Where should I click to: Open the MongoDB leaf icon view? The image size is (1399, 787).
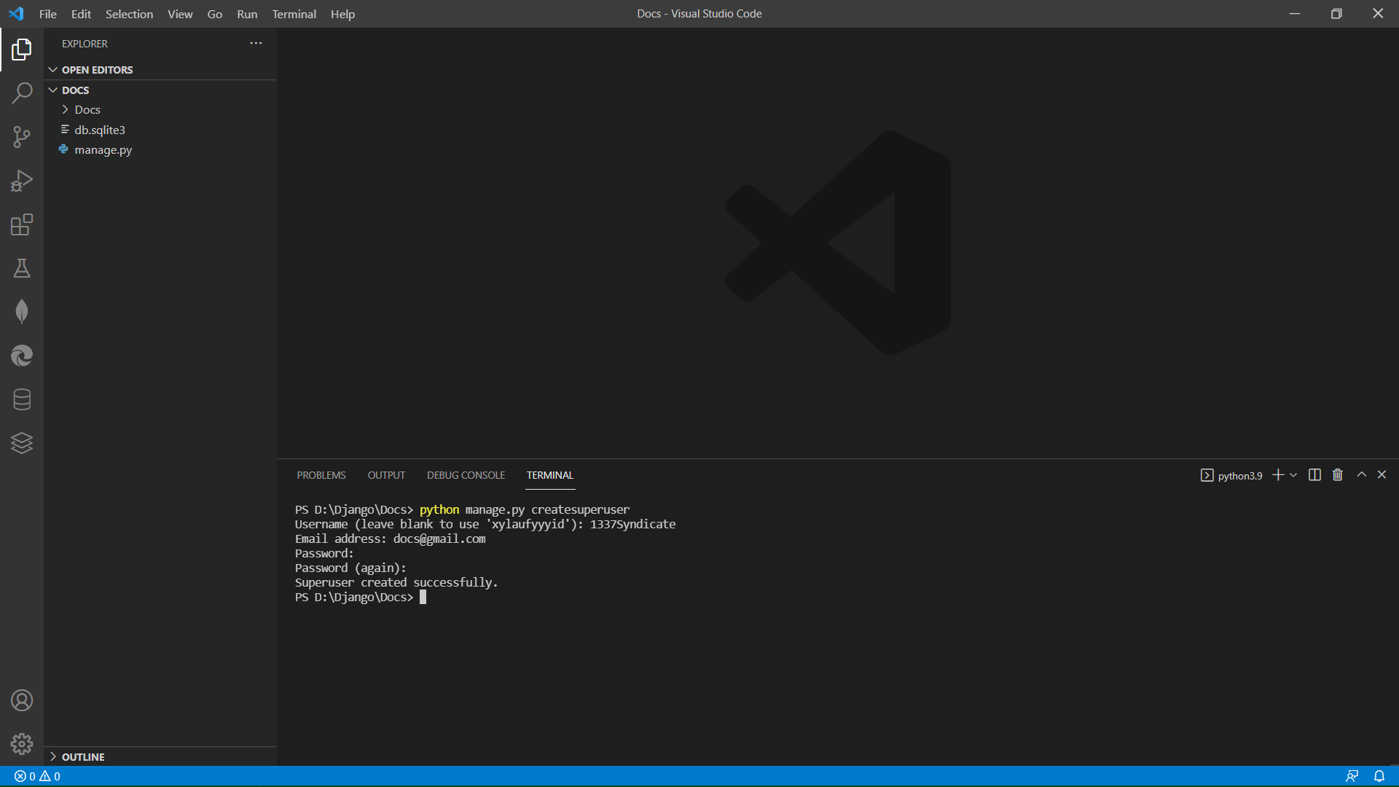tap(22, 312)
